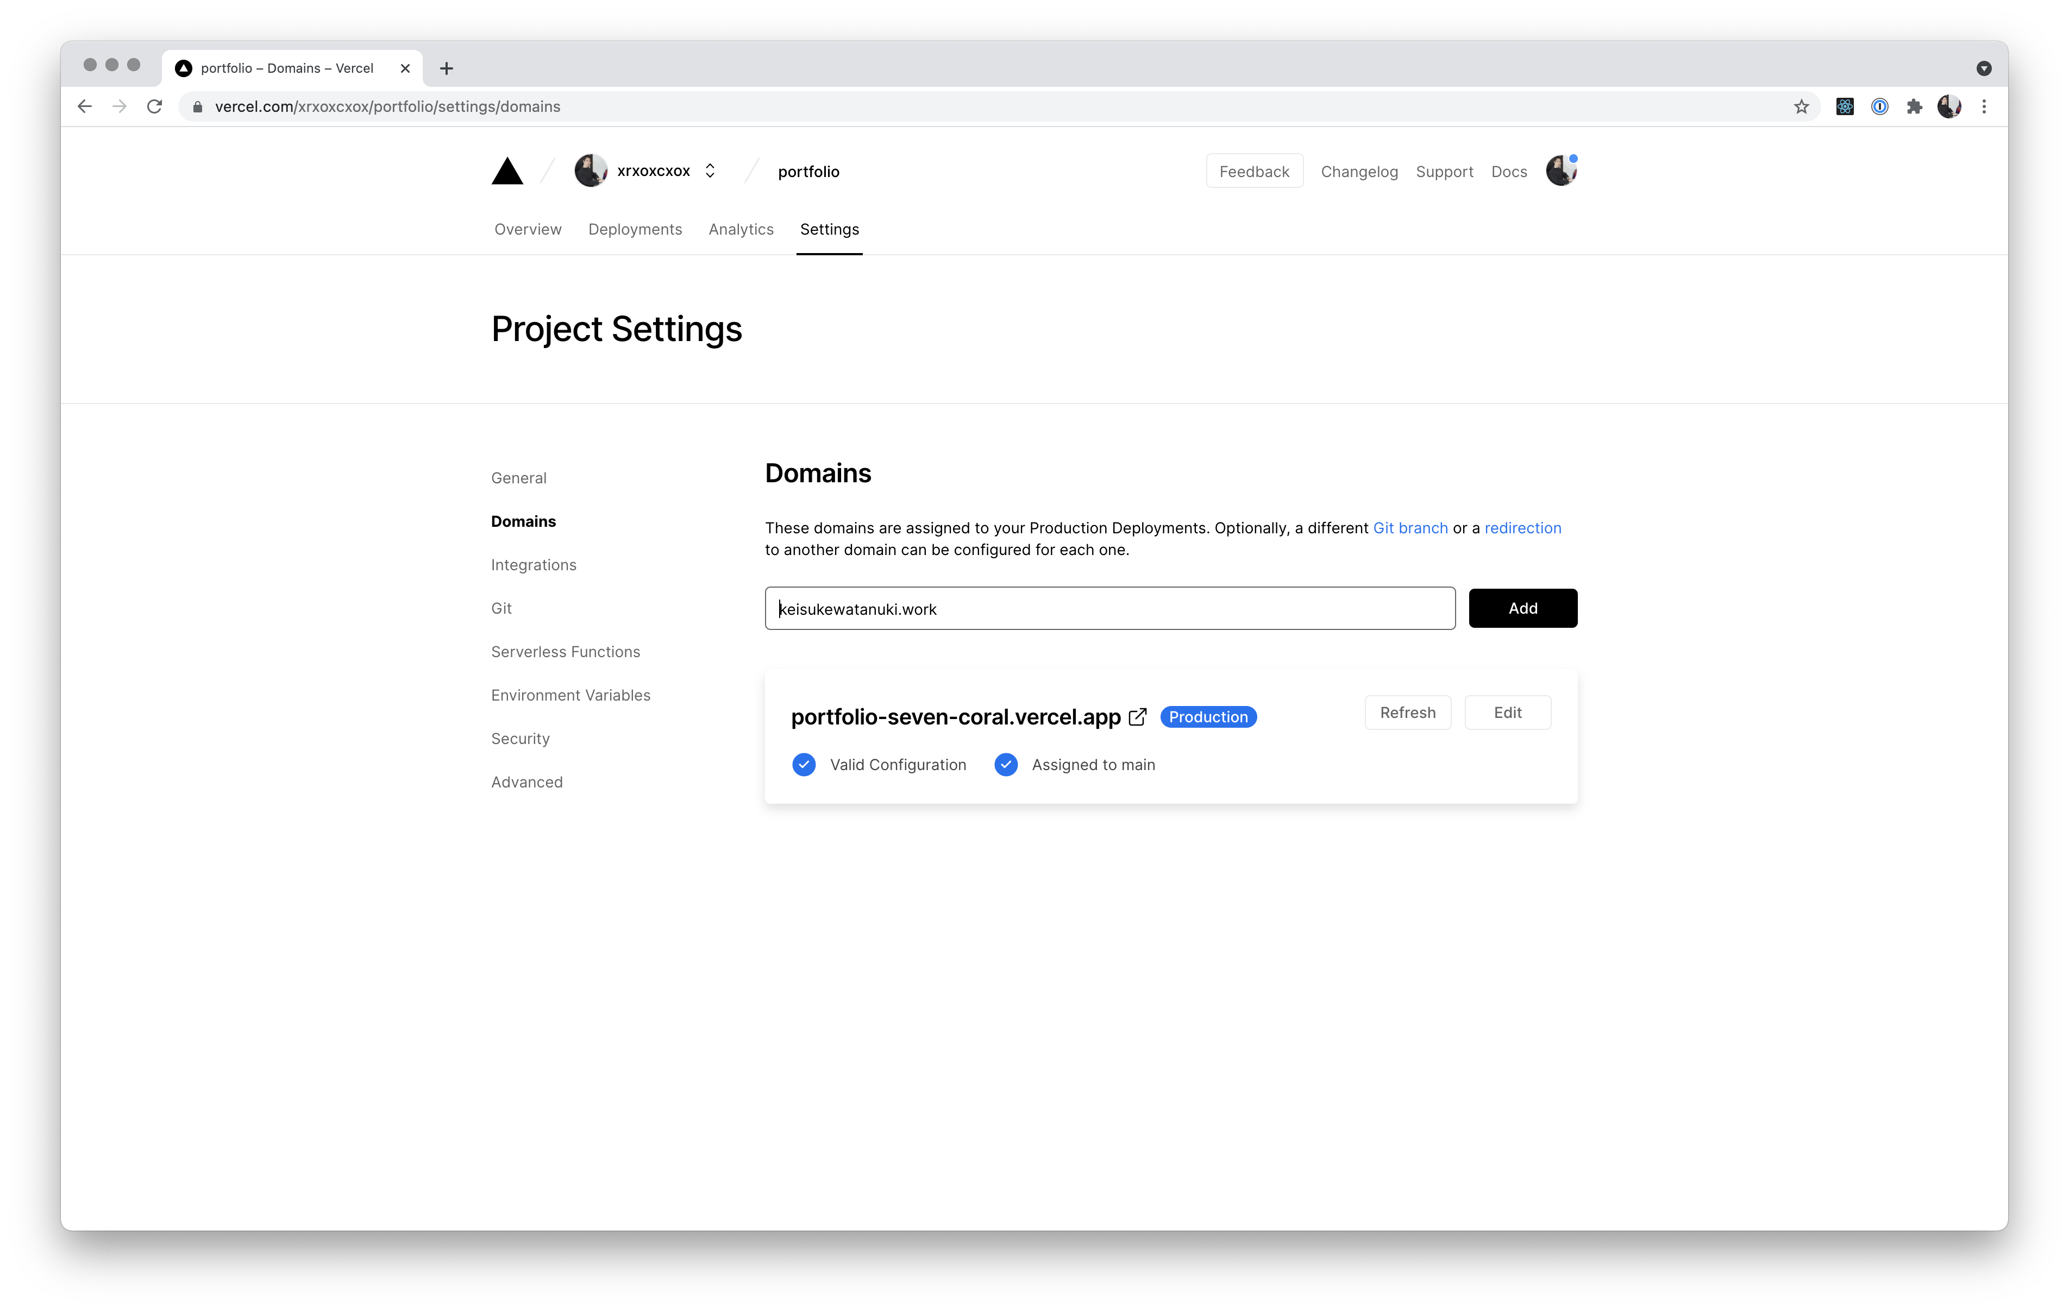Viewport: 2069px width, 1311px height.
Task: Open a new browser tab
Action: coord(446,69)
